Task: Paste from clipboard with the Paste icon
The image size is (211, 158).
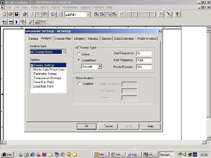Action: tap(45, 14)
